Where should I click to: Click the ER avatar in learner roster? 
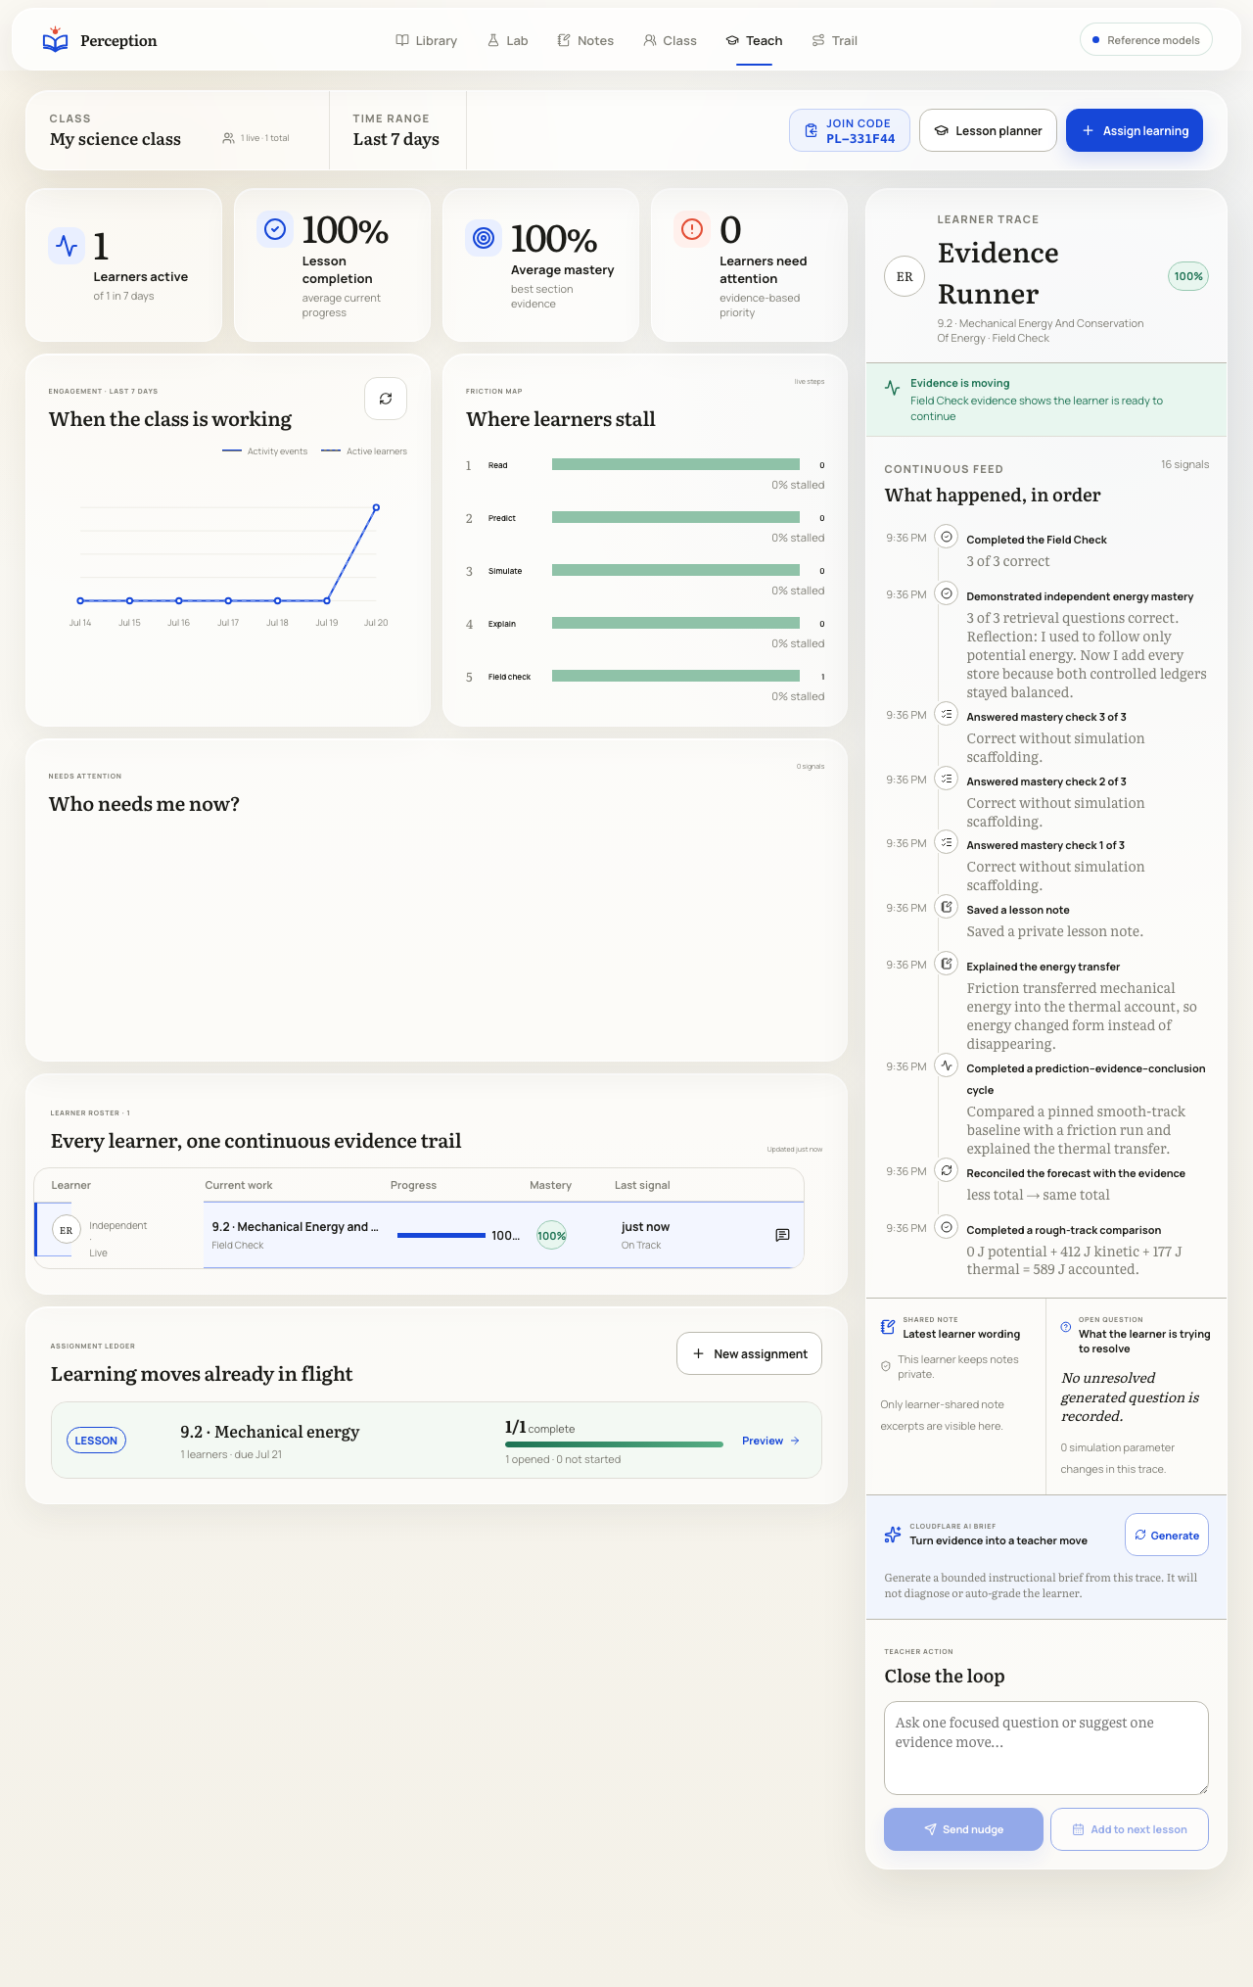coord(66,1230)
